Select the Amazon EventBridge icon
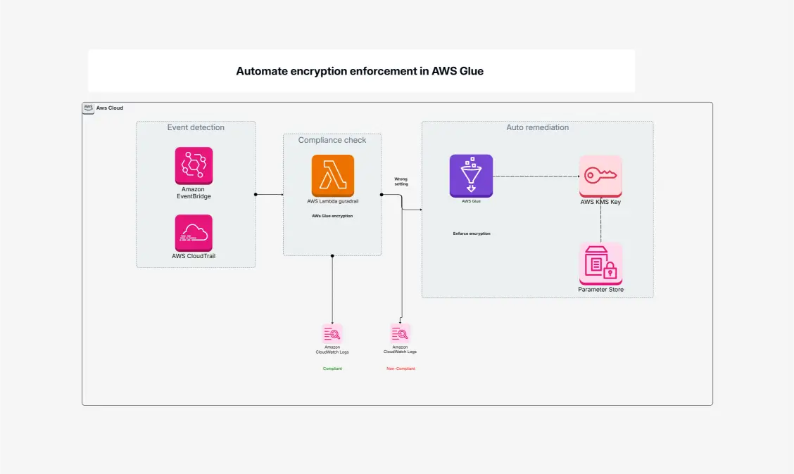 click(194, 165)
